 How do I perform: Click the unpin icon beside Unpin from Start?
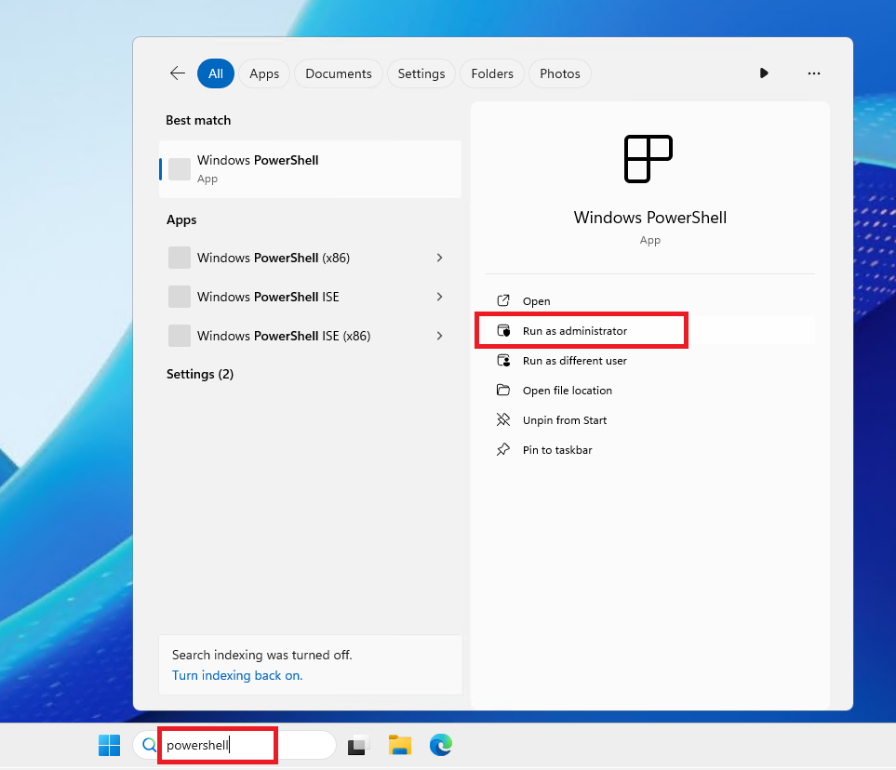[x=503, y=419]
